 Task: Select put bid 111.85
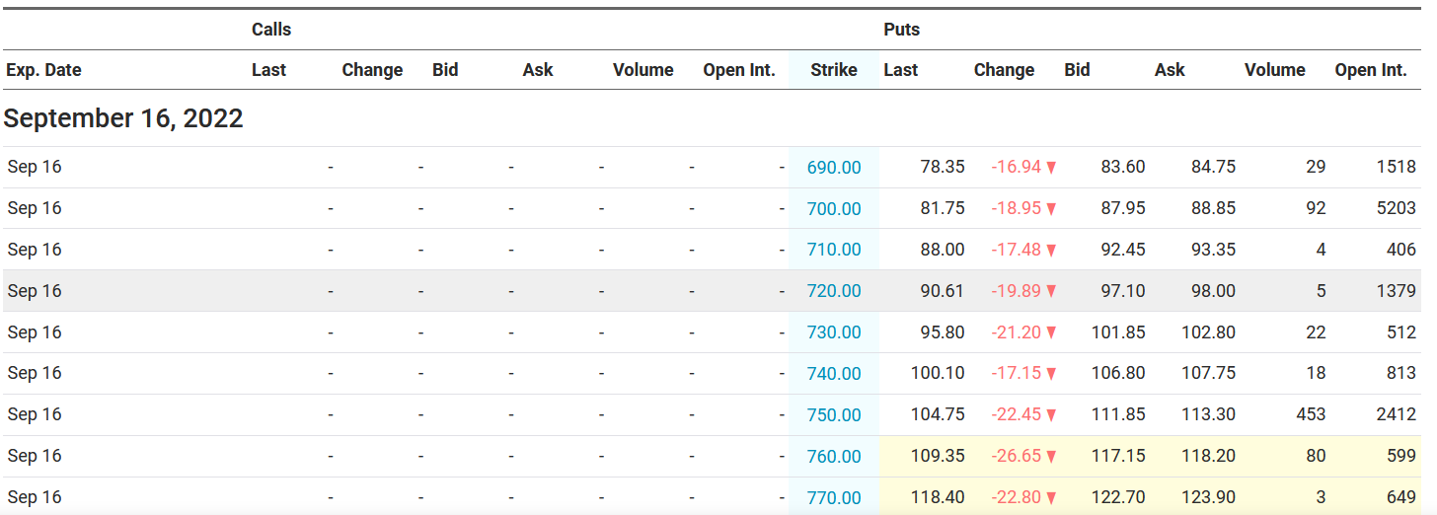click(1118, 414)
